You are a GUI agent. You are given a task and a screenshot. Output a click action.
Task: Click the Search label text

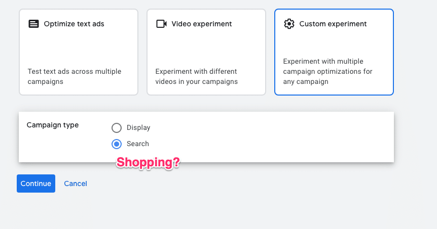tap(138, 144)
